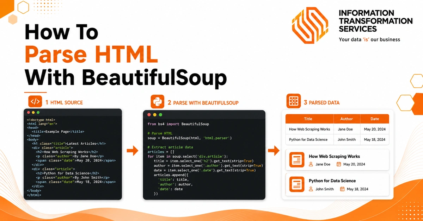This screenshot has height=221, width=423.
Task: Click the # Extract article data comment
Action: 170,147
